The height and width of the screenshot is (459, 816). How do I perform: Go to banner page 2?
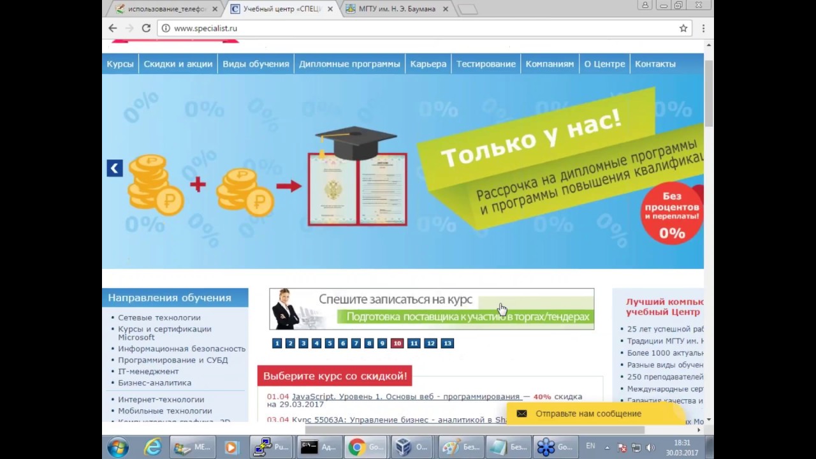point(290,343)
